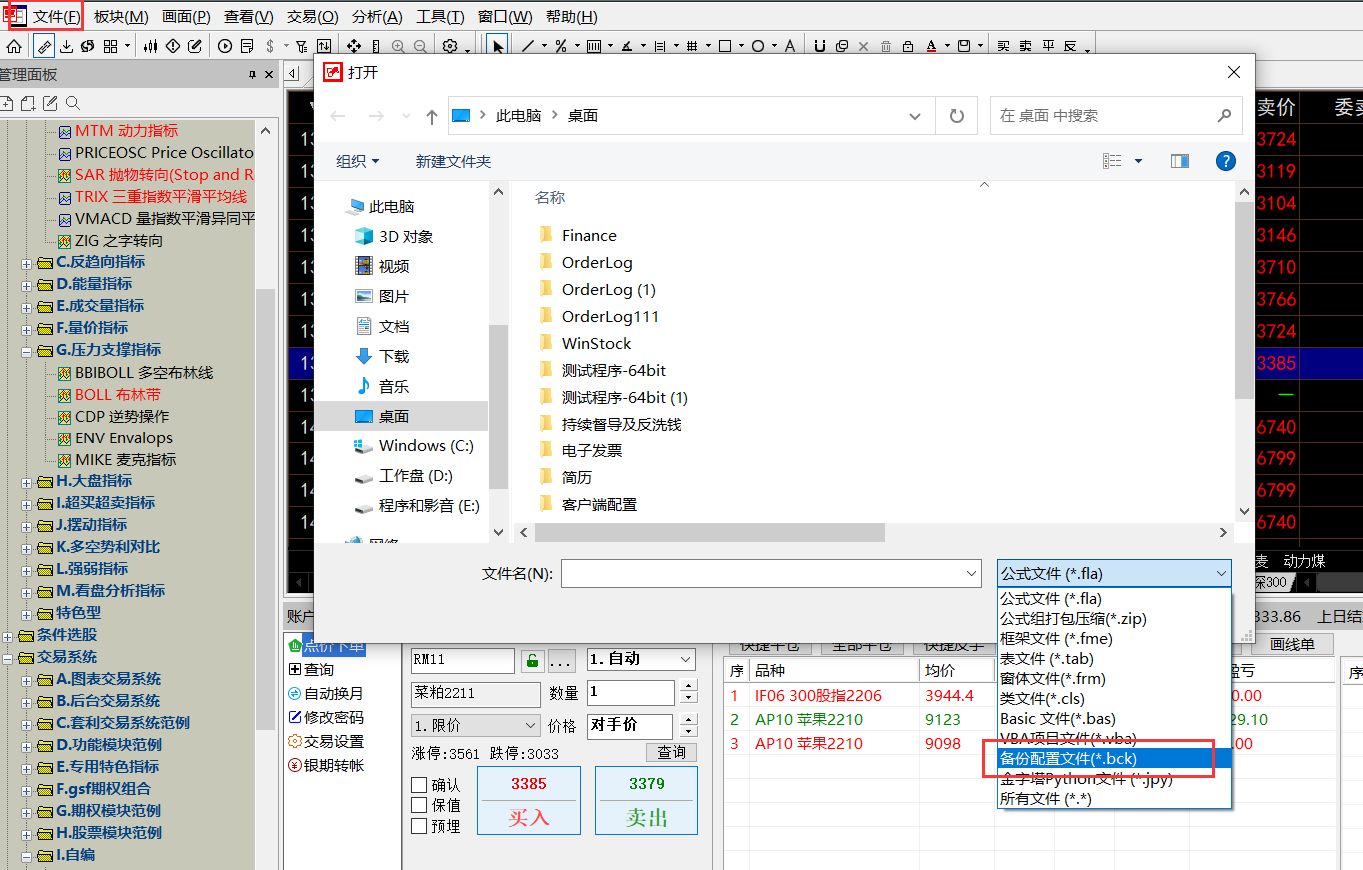This screenshot has width=1363, height=870.
Task: Click the zoom out magnifier icon
Action: point(420,46)
